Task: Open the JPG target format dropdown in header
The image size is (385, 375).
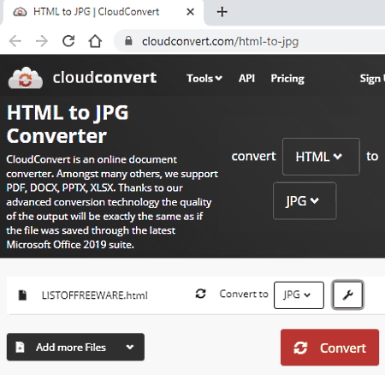Action: [305, 201]
